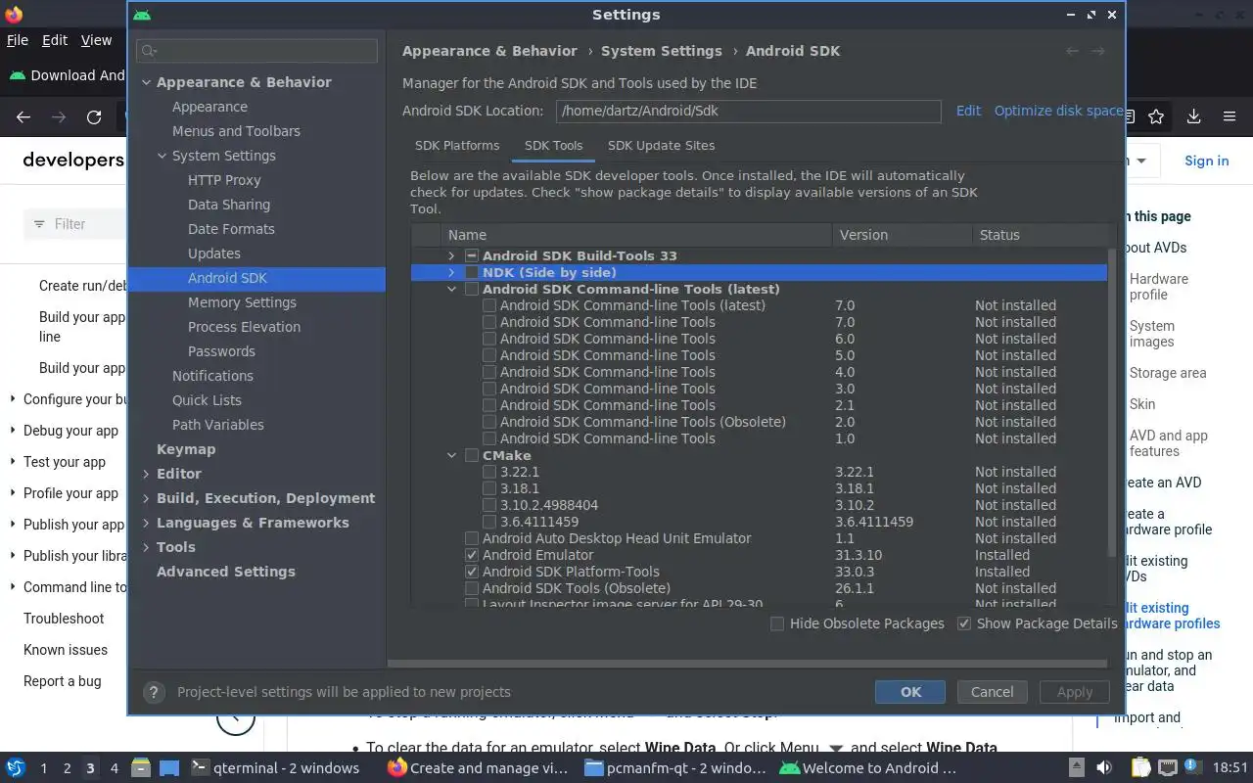The image size is (1253, 783).
Task: Click Optimize disk space link
Action: [x=1058, y=111]
